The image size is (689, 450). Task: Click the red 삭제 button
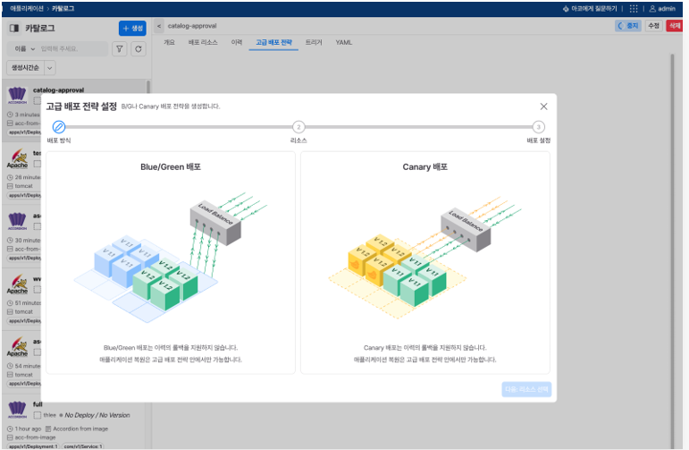675,26
